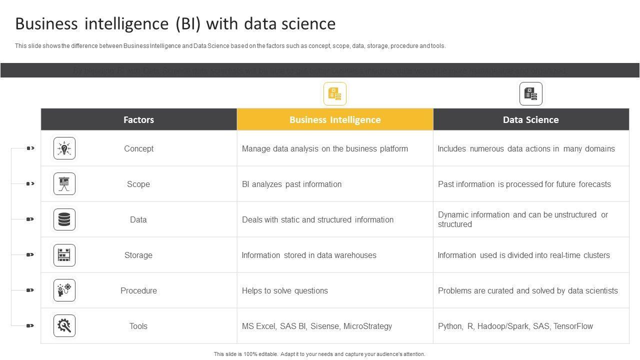640x360 pixels.
Task: Click the yellow Business Intelligence header cell
Action: click(335, 119)
